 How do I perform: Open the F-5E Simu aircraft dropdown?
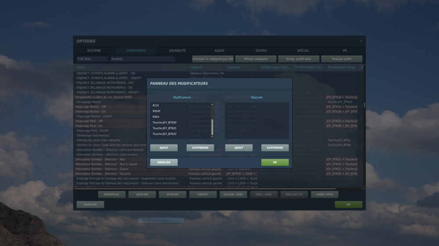pyautogui.click(x=92, y=59)
